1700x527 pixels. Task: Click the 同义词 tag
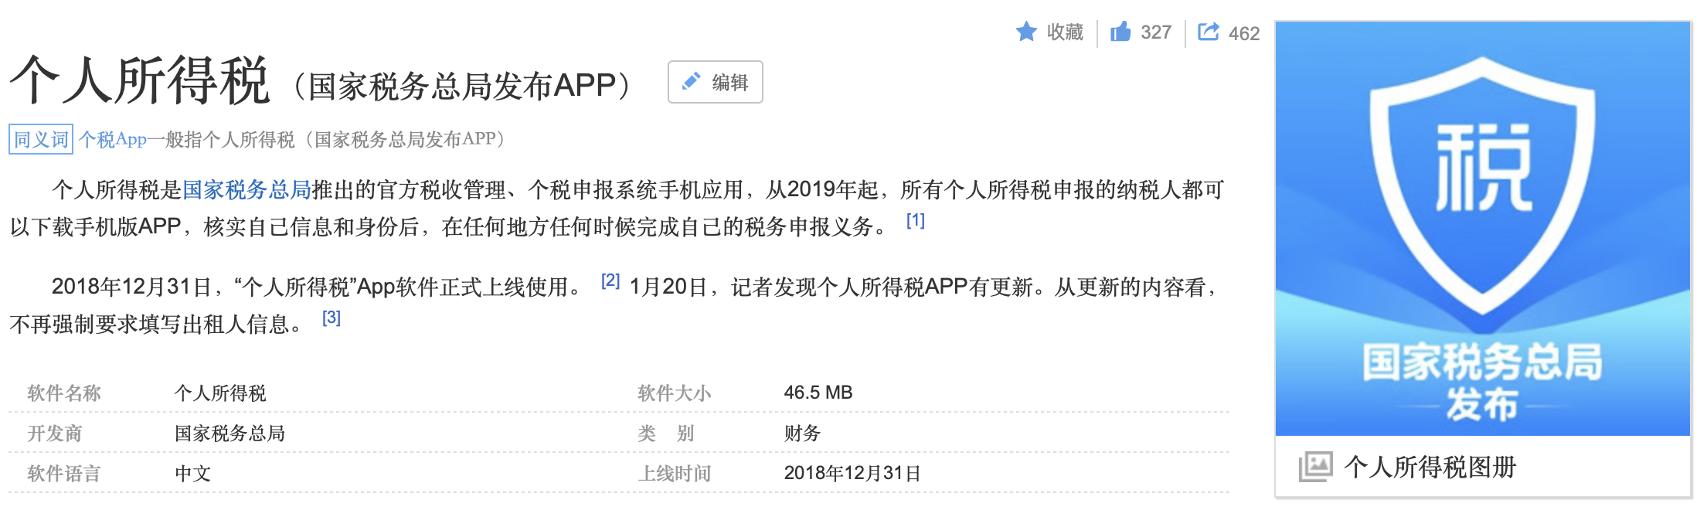[x=41, y=139]
